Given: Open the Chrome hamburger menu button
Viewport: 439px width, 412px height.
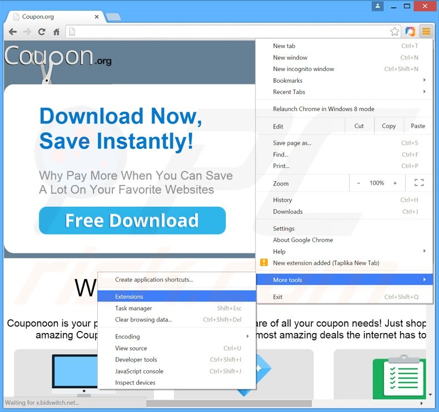Looking at the screenshot, I should point(426,31).
